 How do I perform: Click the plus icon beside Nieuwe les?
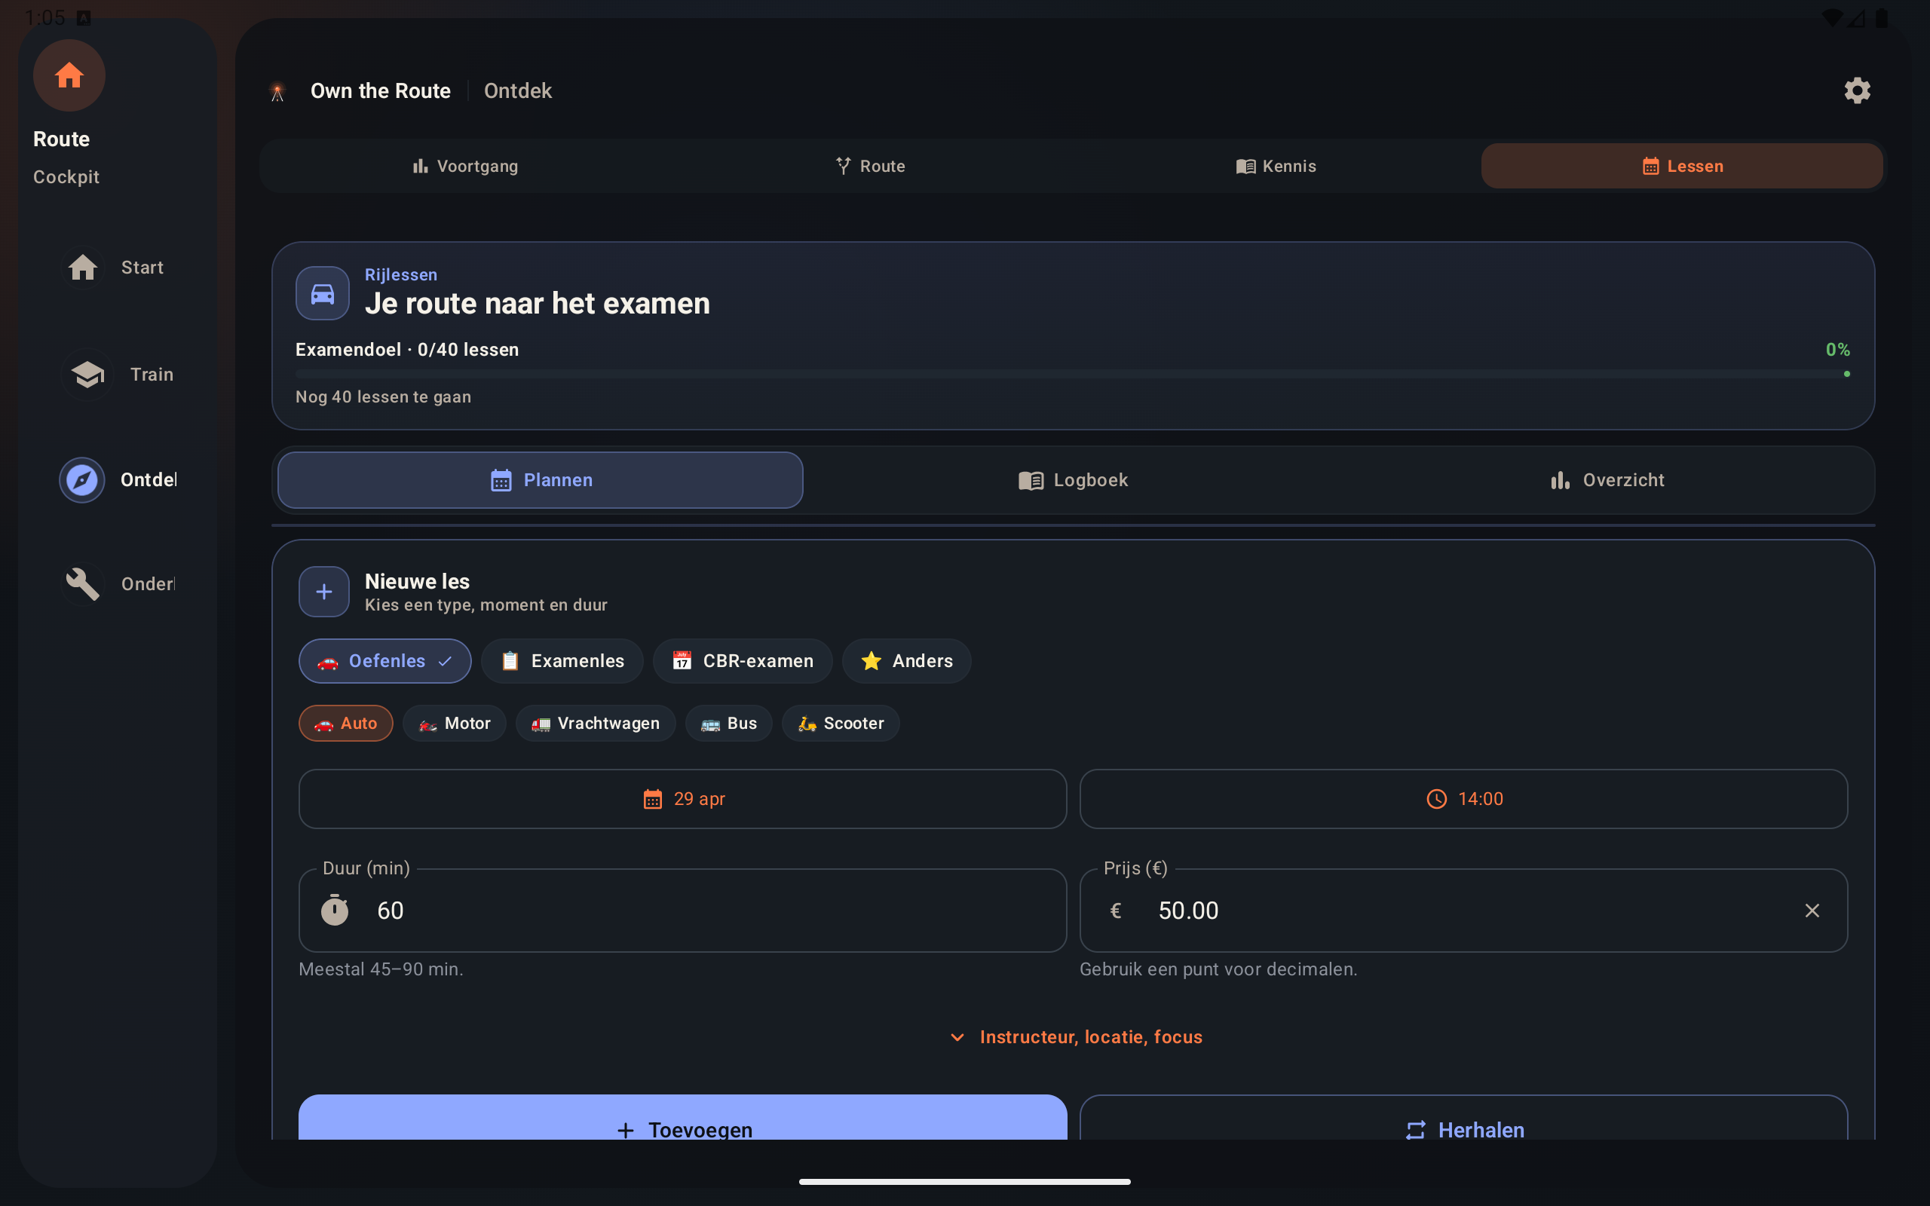(323, 592)
